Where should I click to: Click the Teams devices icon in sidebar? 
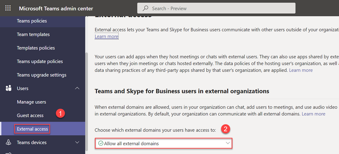pyautogui.click(x=8, y=142)
